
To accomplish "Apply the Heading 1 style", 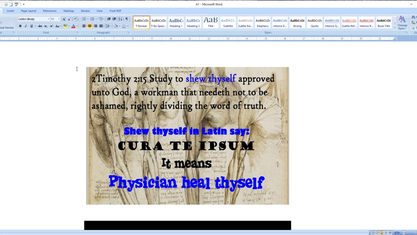I will pyautogui.click(x=176, y=23).
